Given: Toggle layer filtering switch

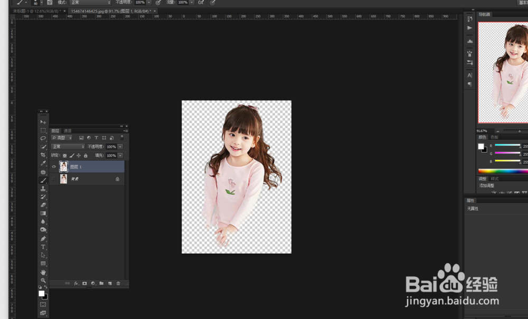Looking at the screenshot, I should click(122, 138).
